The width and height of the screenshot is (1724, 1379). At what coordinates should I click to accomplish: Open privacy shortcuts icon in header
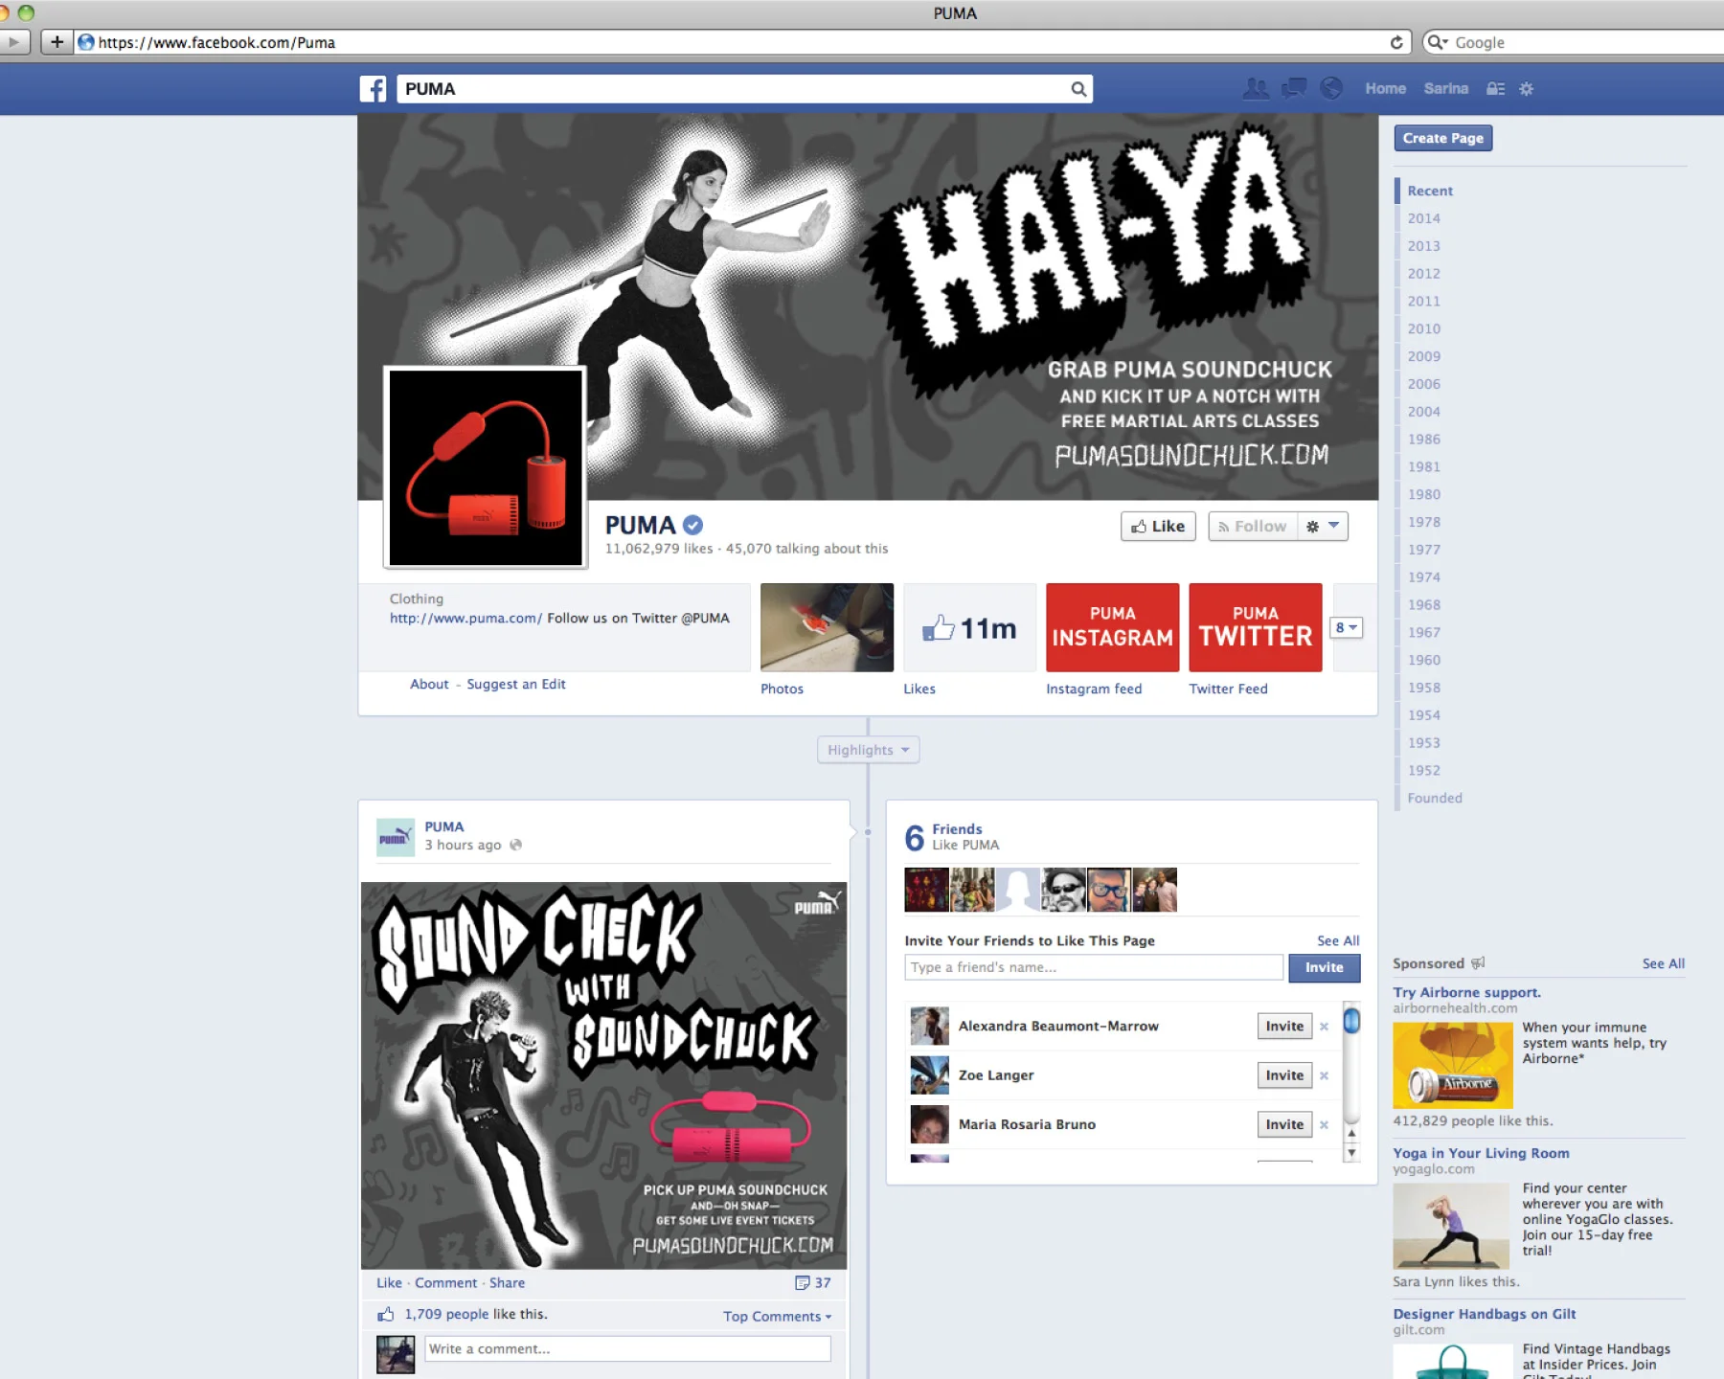[x=1495, y=89]
